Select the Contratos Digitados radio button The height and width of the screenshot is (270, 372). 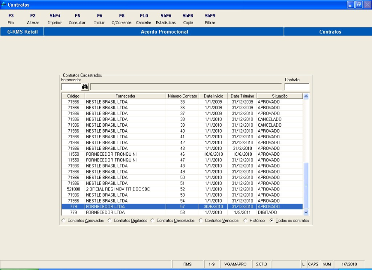click(110, 221)
